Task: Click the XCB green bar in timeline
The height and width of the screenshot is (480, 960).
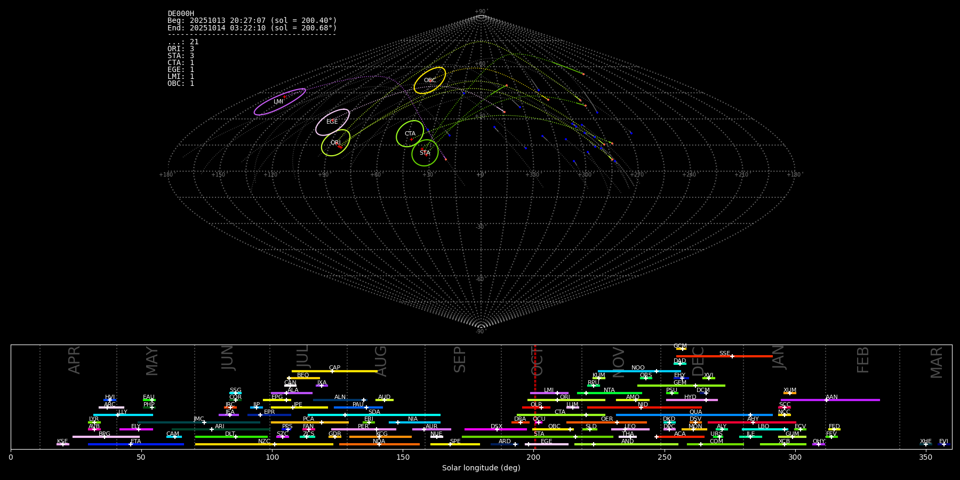Action: 783,444
